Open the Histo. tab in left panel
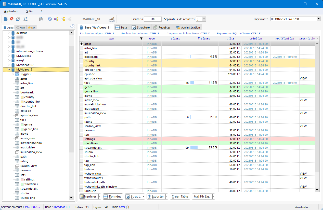Image resolution: width=323 pixels, height=210 pixels. [21, 27]
